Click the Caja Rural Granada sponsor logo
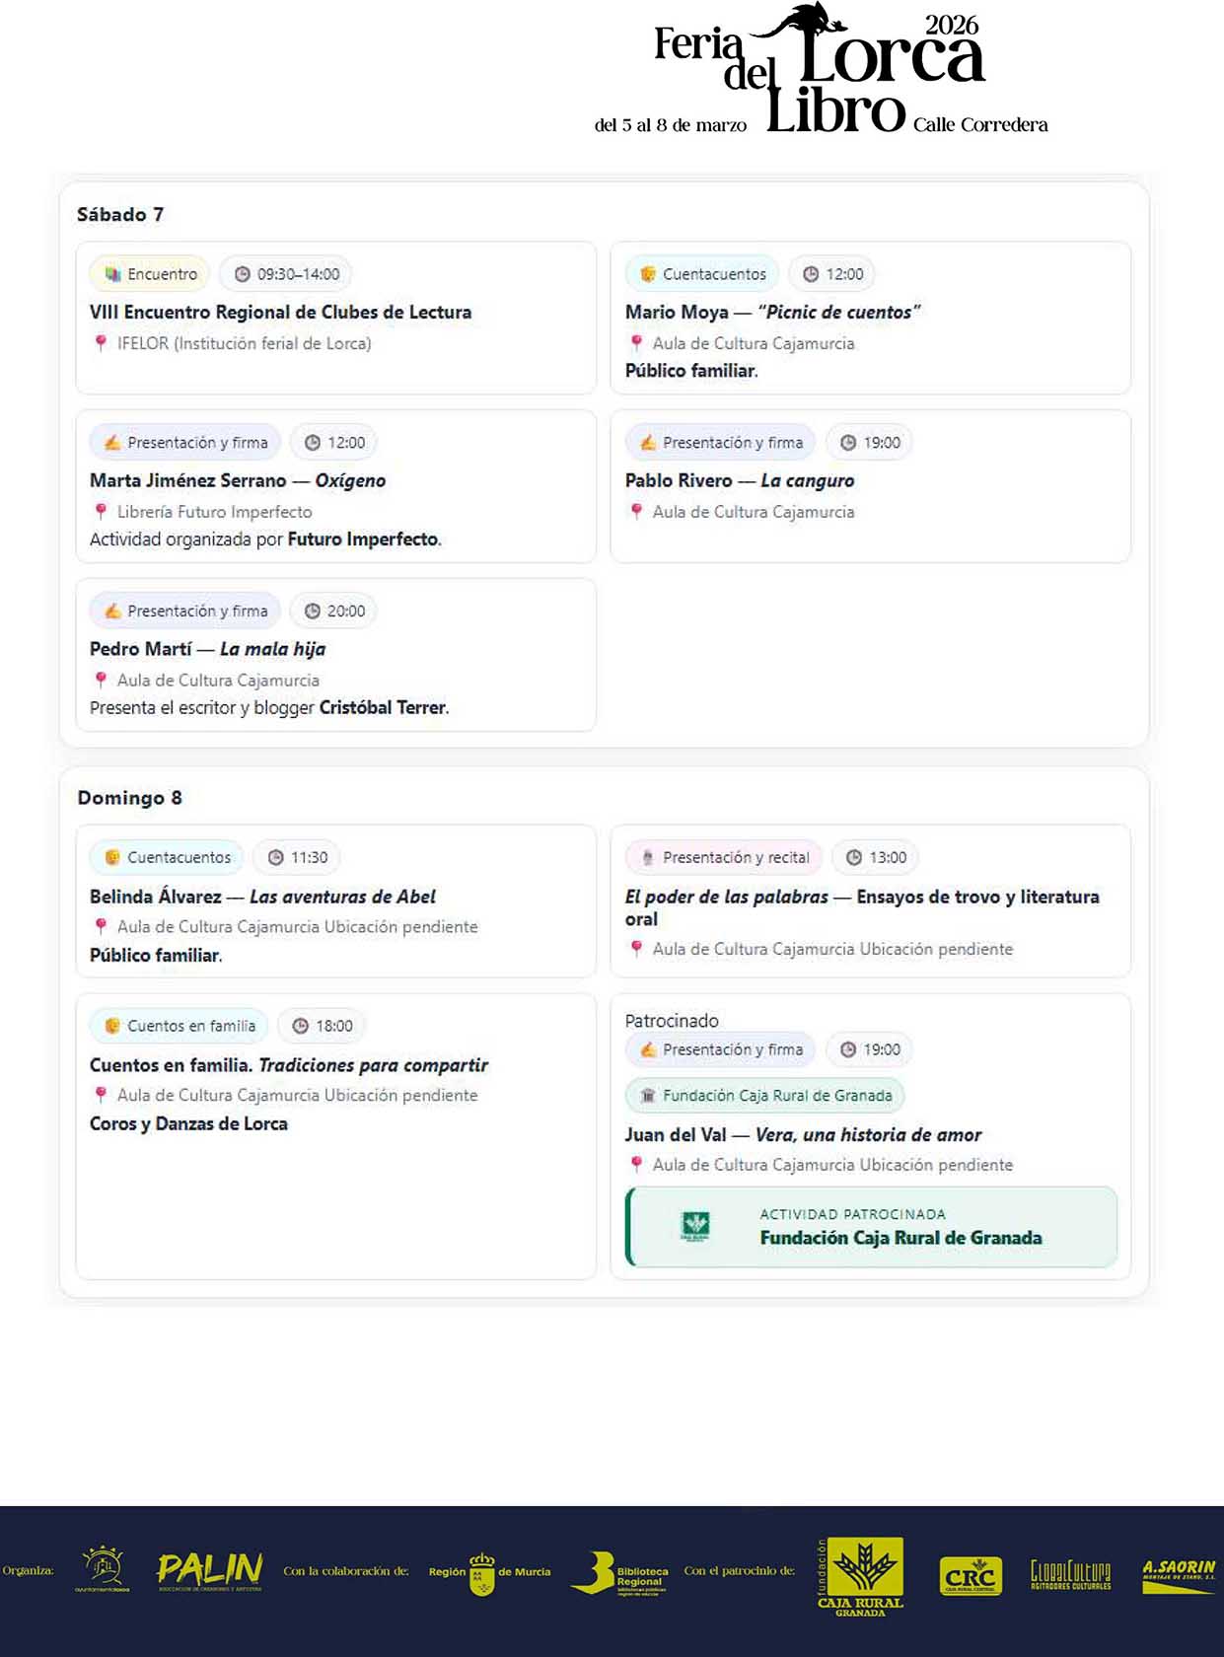The height and width of the screenshot is (1657, 1224). click(x=860, y=1574)
